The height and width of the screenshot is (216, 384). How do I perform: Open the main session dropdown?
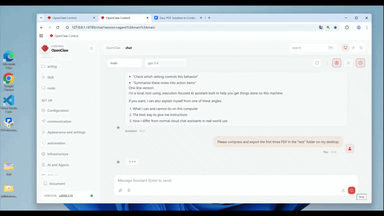click(124, 63)
